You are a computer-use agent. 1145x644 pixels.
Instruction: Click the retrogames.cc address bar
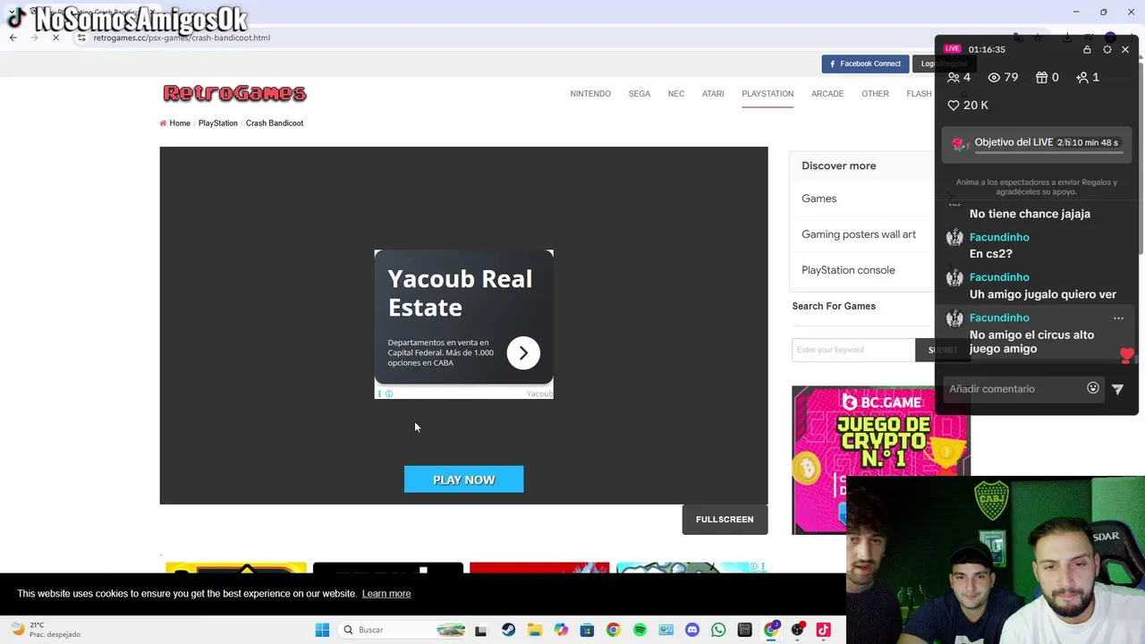click(x=182, y=38)
